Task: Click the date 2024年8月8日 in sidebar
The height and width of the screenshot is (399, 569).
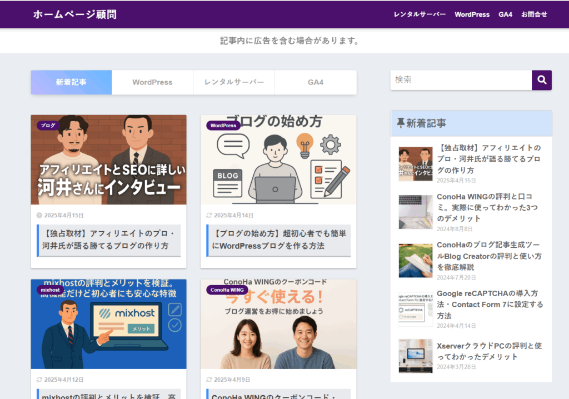Action: coord(455,229)
